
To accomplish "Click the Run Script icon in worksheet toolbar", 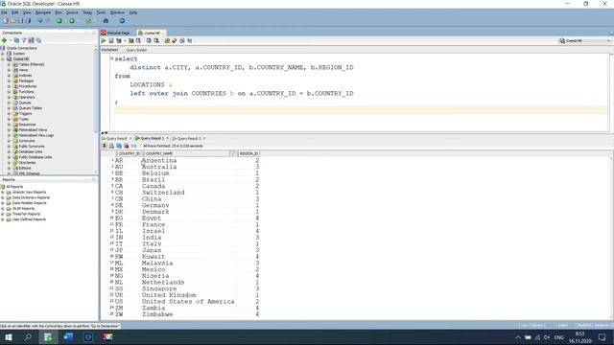I will coord(111,40).
